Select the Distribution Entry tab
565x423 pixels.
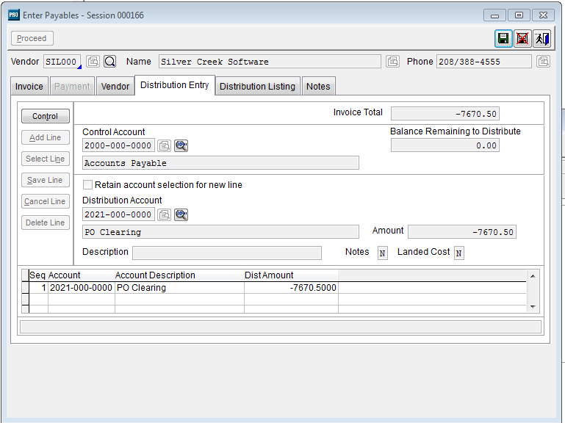pyautogui.click(x=175, y=85)
